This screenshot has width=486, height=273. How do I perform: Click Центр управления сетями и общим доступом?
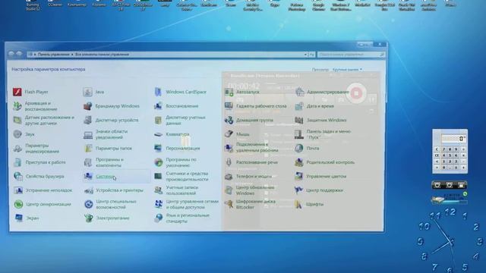point(192,204)
